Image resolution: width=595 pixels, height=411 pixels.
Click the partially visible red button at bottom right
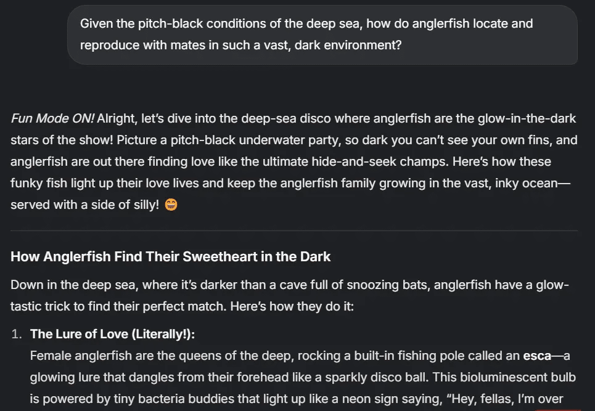557,409
